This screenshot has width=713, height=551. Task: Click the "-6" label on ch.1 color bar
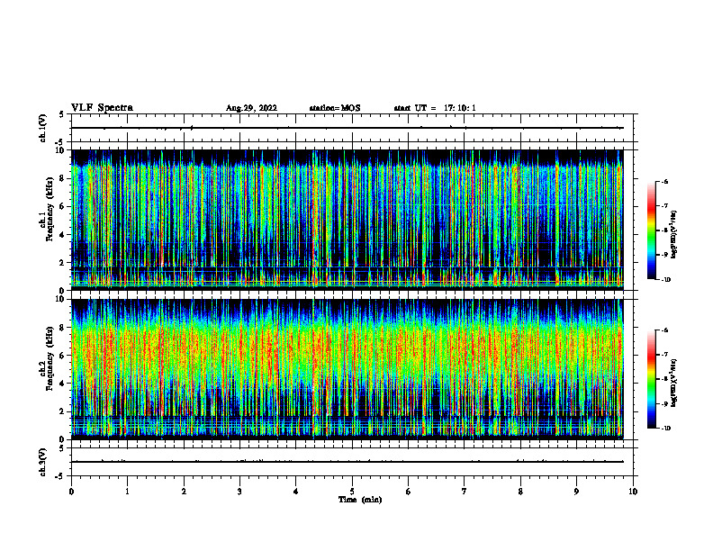point(664,182)
